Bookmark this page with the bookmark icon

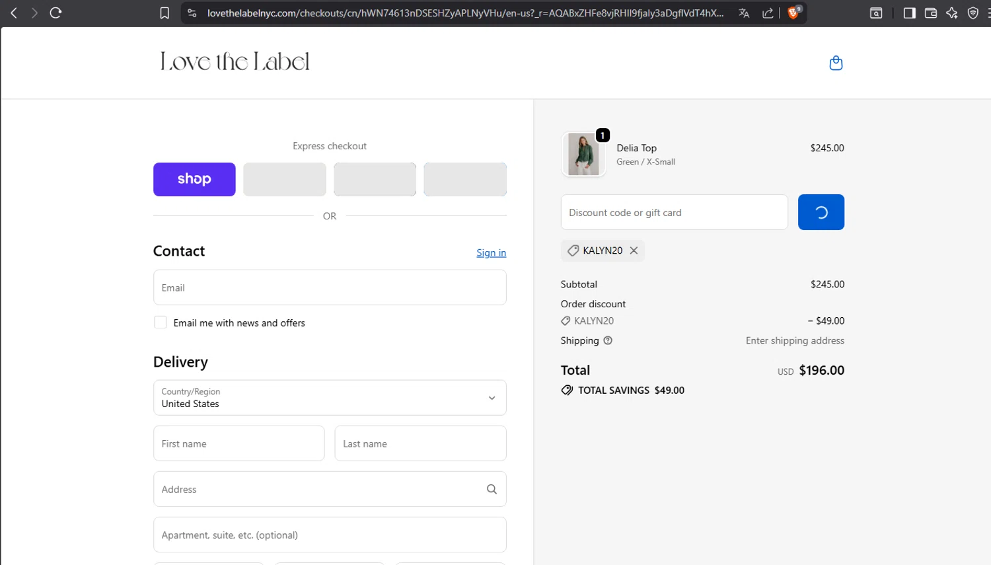[x=165, y=13]
